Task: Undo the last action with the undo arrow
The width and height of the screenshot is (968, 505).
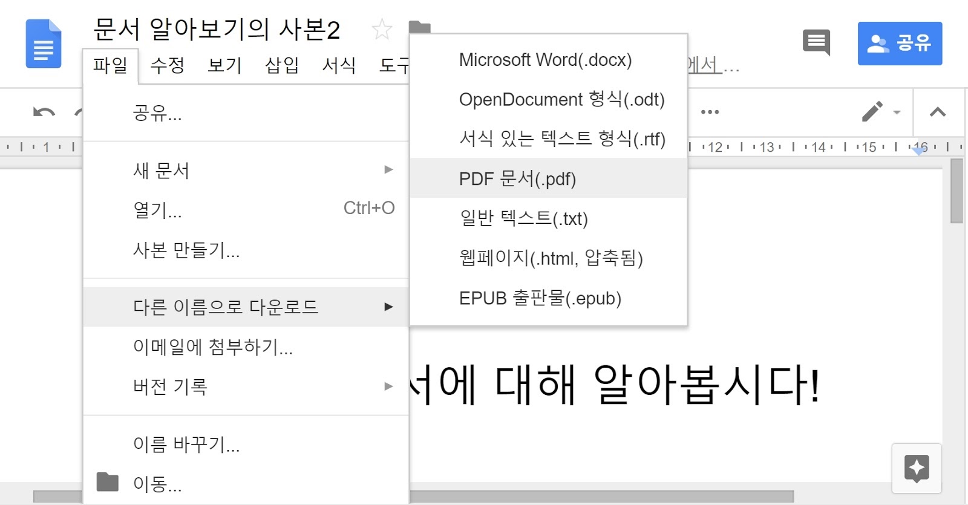Action: pos(44,112)
